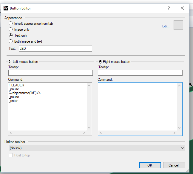Click the right mouse button icon
193x174 pixels.
pyautogui.click(x=100, y=62)
